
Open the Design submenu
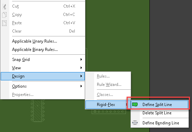pyautogui.click(x=43, y=76)
